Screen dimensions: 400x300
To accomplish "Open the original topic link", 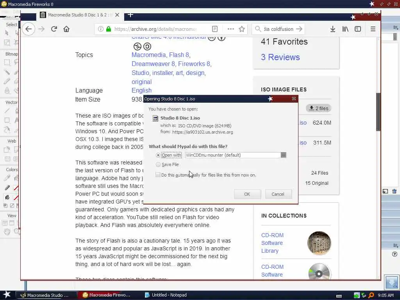I will coord(141,82).
